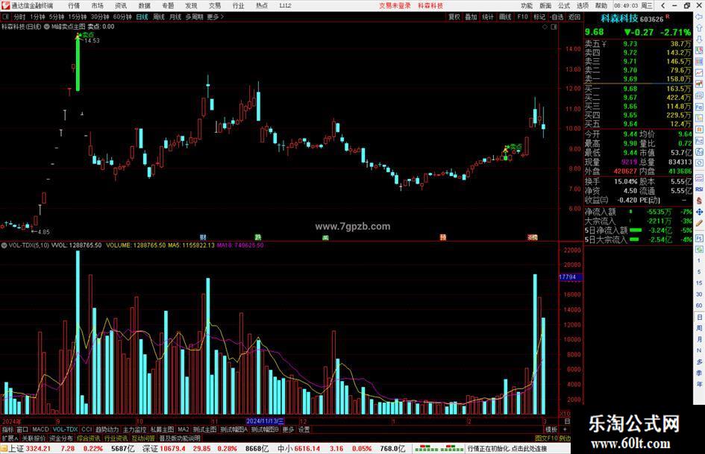Open the 行业资讯 tab

[116, 438]
